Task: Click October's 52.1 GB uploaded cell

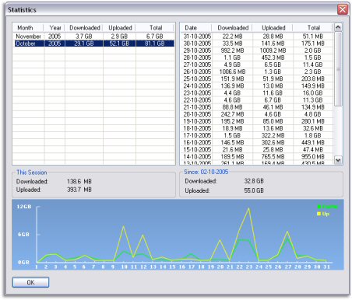Action: [119, 44]
